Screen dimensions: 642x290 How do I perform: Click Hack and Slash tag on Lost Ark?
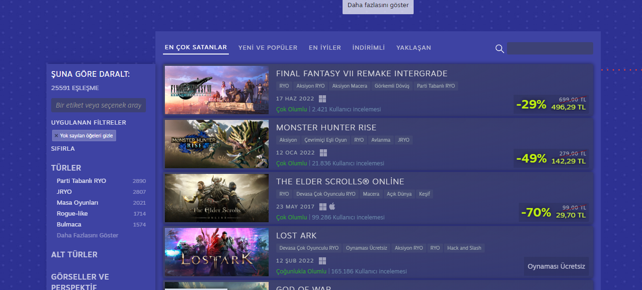[464, 248]
